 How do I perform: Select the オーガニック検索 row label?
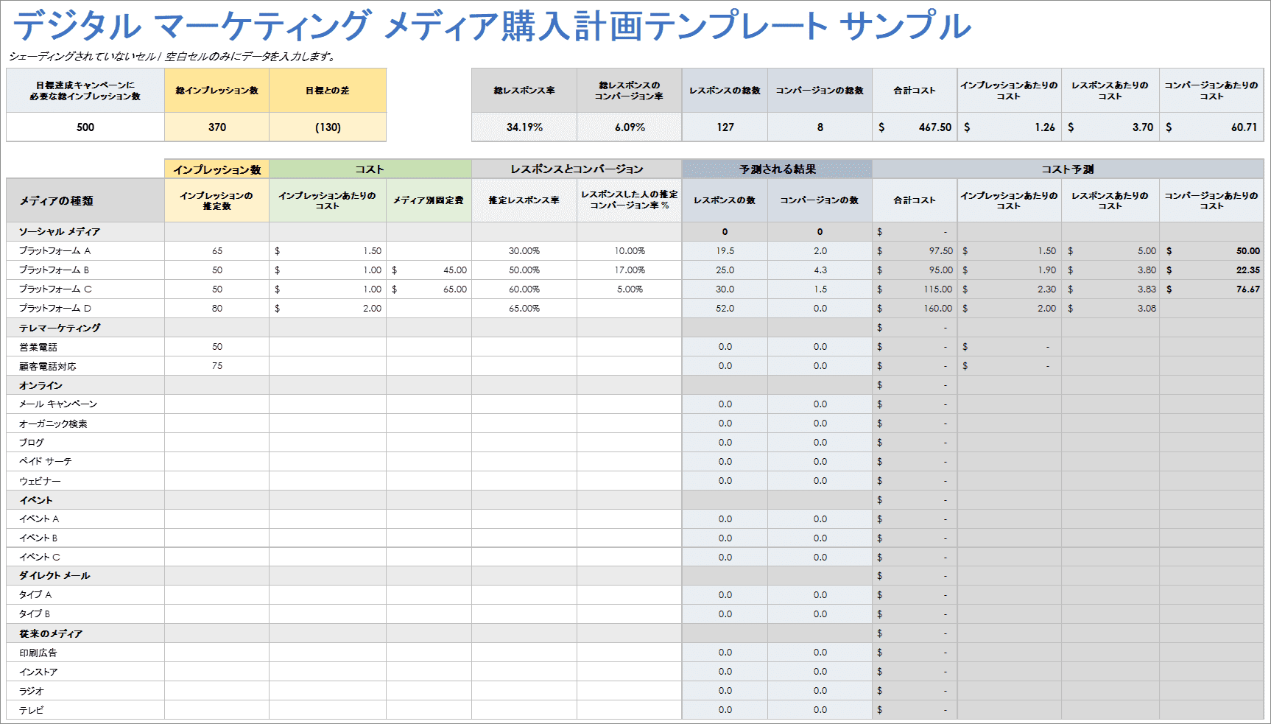(x=53, y=423)
